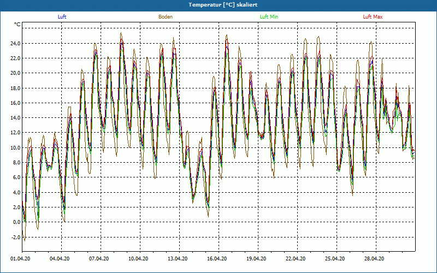Click the brown Boden legend label
The image size is (437, 273).
(166, 17)
